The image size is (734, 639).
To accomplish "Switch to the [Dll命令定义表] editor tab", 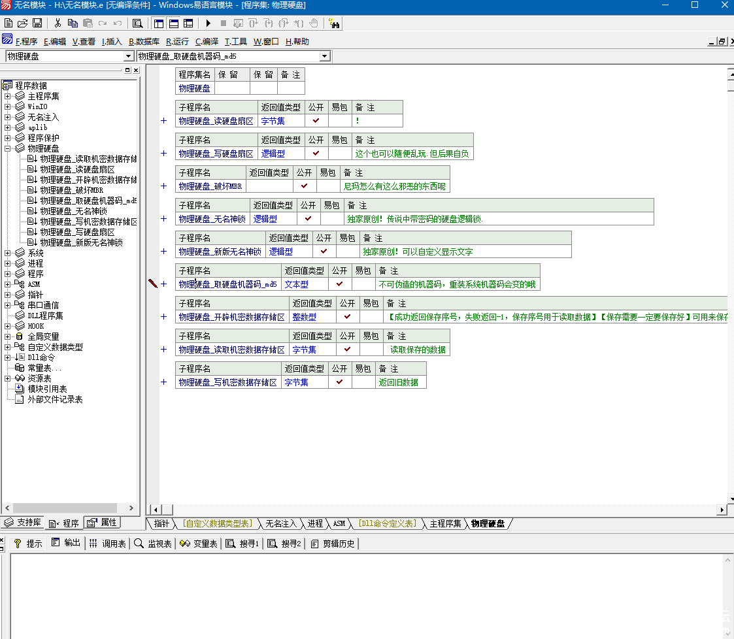I will (387, 523).
